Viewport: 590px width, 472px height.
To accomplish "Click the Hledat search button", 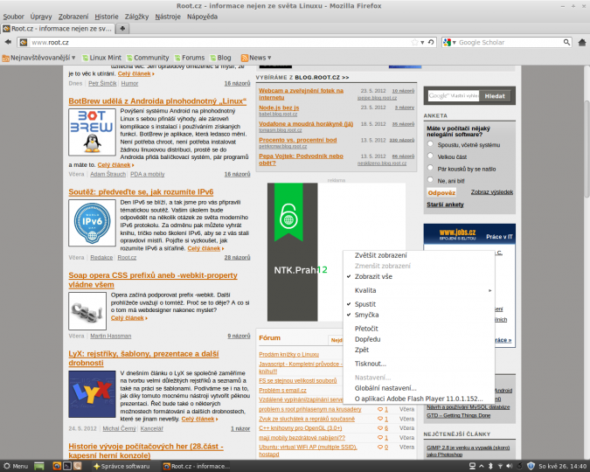I will 495,96.
